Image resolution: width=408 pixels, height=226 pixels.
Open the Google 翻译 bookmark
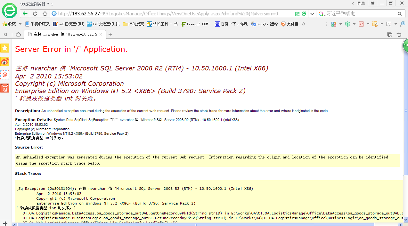[265, 24]
